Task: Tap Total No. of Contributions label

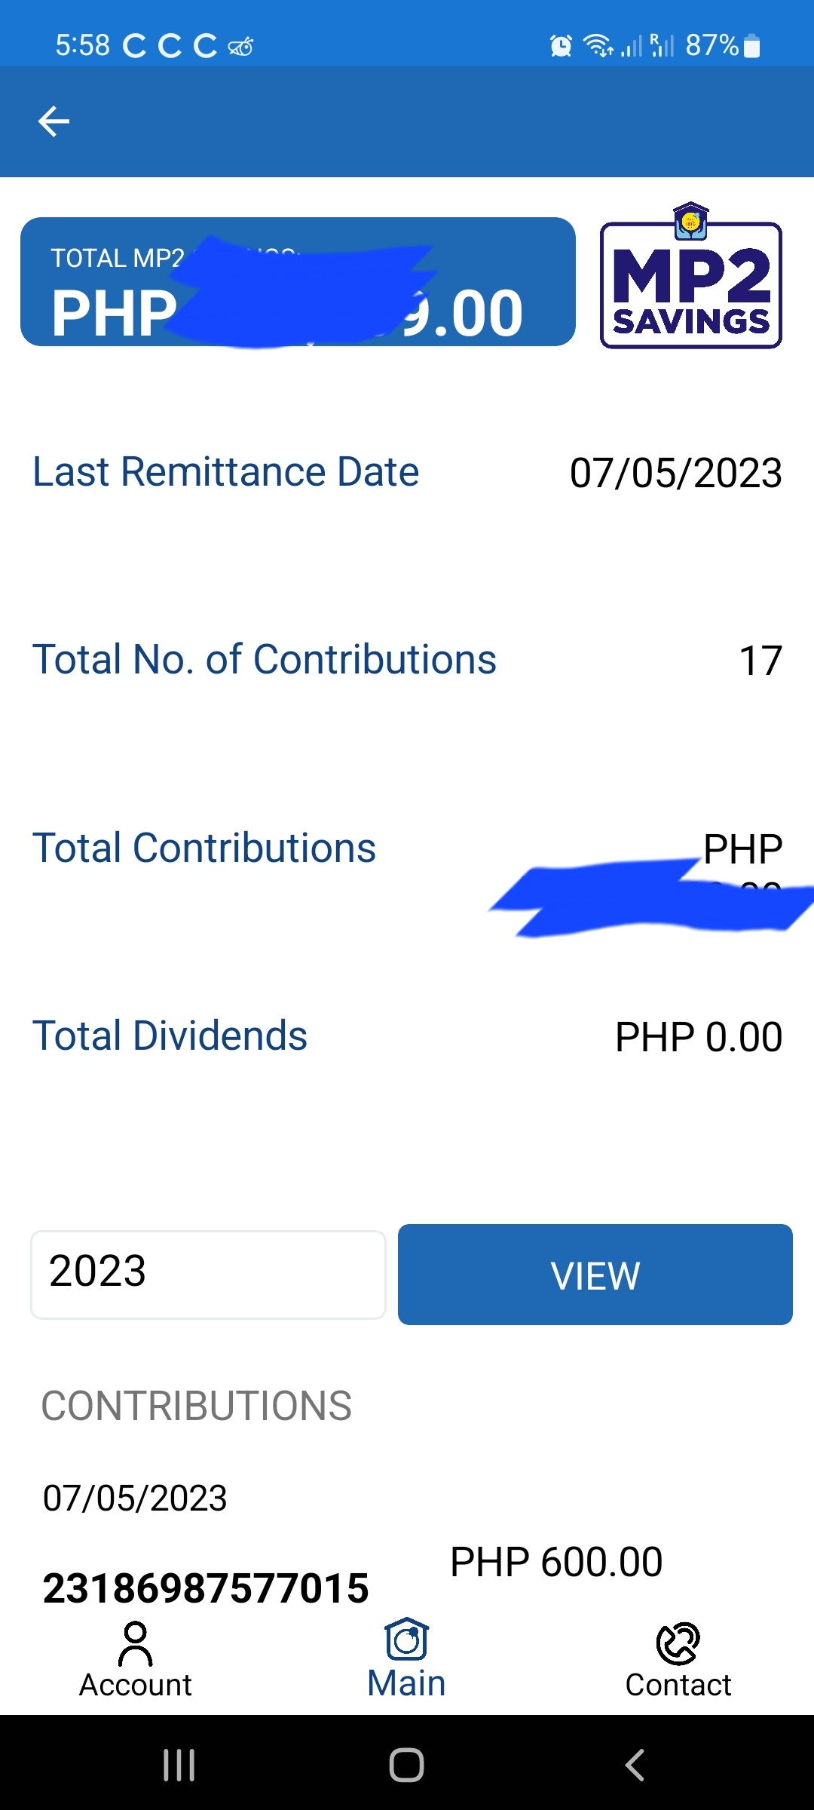Action: 265,660
